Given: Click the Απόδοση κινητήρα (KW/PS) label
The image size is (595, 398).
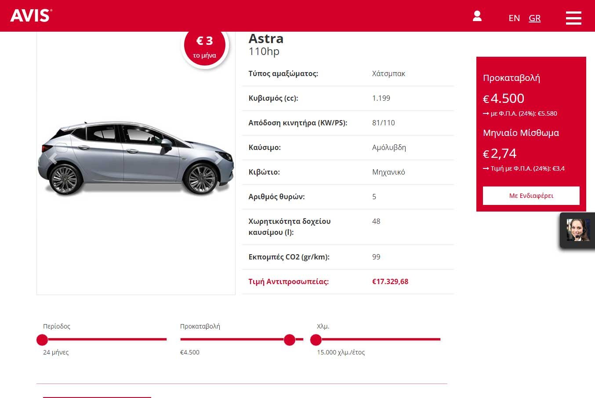Looking at the screenshot, I should pos(298,123).
